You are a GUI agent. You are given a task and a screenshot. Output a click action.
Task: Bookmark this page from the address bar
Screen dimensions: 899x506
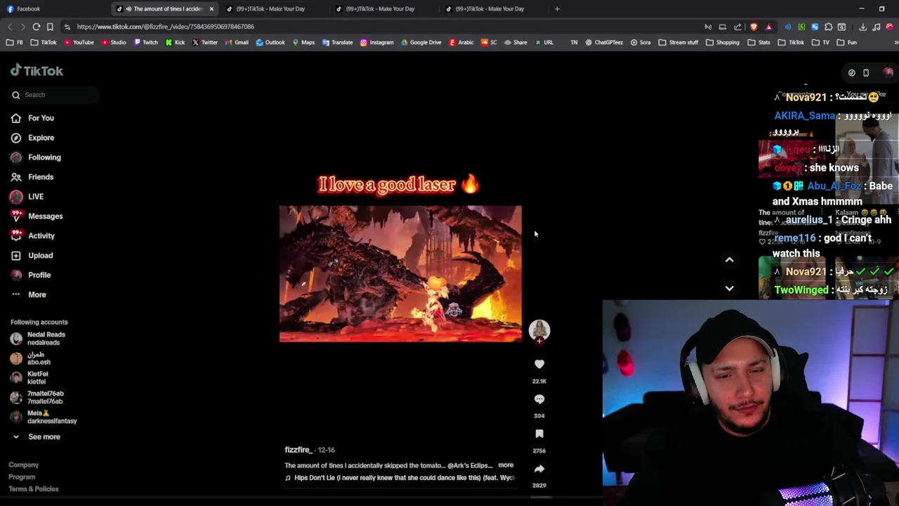50,27
